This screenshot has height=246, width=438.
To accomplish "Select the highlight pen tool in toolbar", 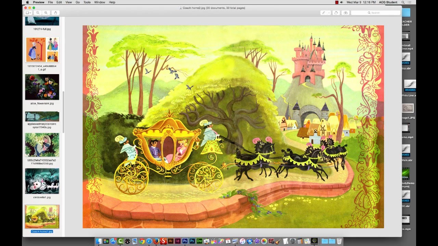I will 323,13.
